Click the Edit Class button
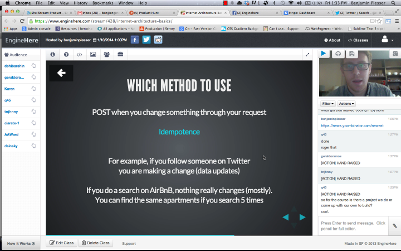The width and height of the screenshot is (401, 251). [61, 243]
